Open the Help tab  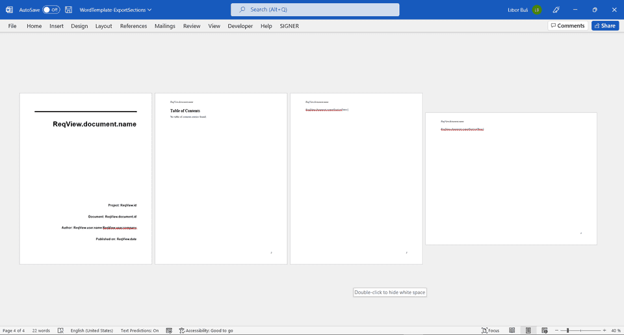[266, 26]
